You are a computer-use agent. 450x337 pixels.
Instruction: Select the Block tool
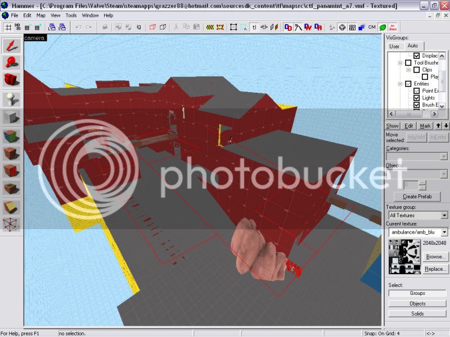click(x=11, y=117)
